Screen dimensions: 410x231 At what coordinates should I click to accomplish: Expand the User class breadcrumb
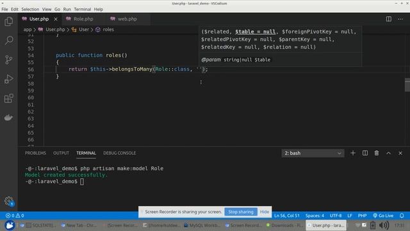tap(84, 30)
